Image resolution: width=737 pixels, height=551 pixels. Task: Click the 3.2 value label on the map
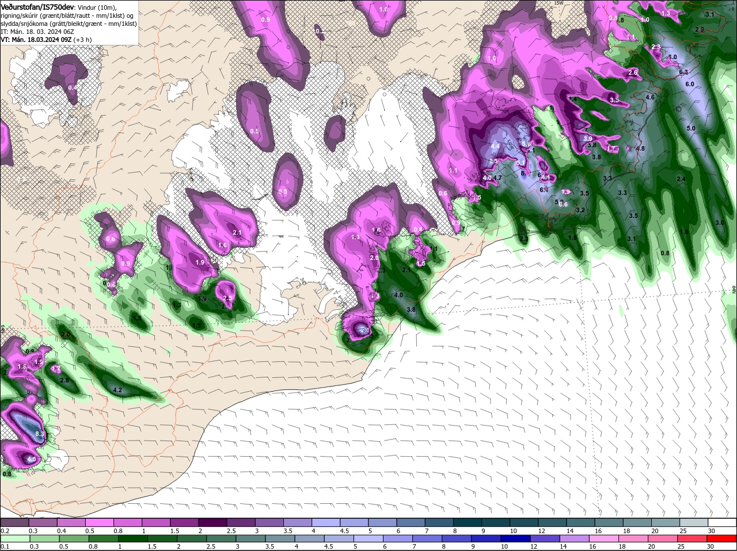coord(580,210)
